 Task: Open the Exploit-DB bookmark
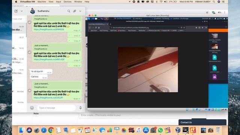165,31
